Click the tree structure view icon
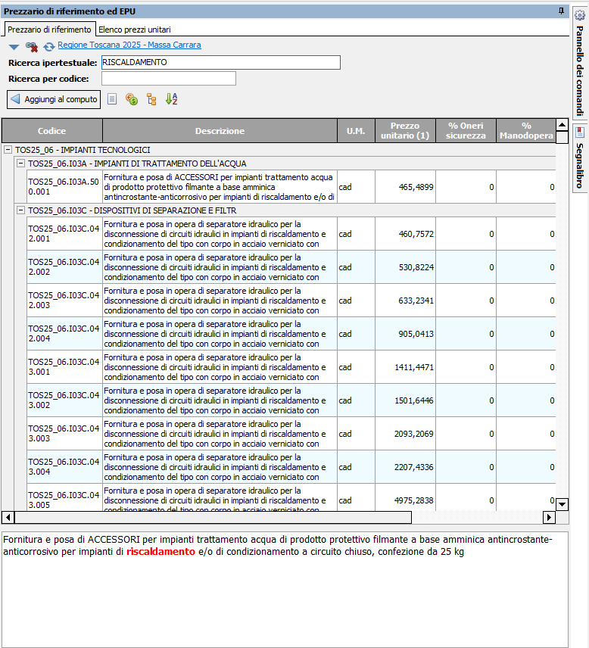This screenshot has height=648, width=589. pos(151,99)
